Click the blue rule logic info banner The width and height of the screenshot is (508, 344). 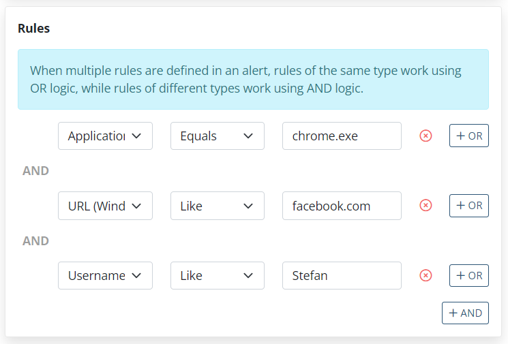(x=253, y=79)
